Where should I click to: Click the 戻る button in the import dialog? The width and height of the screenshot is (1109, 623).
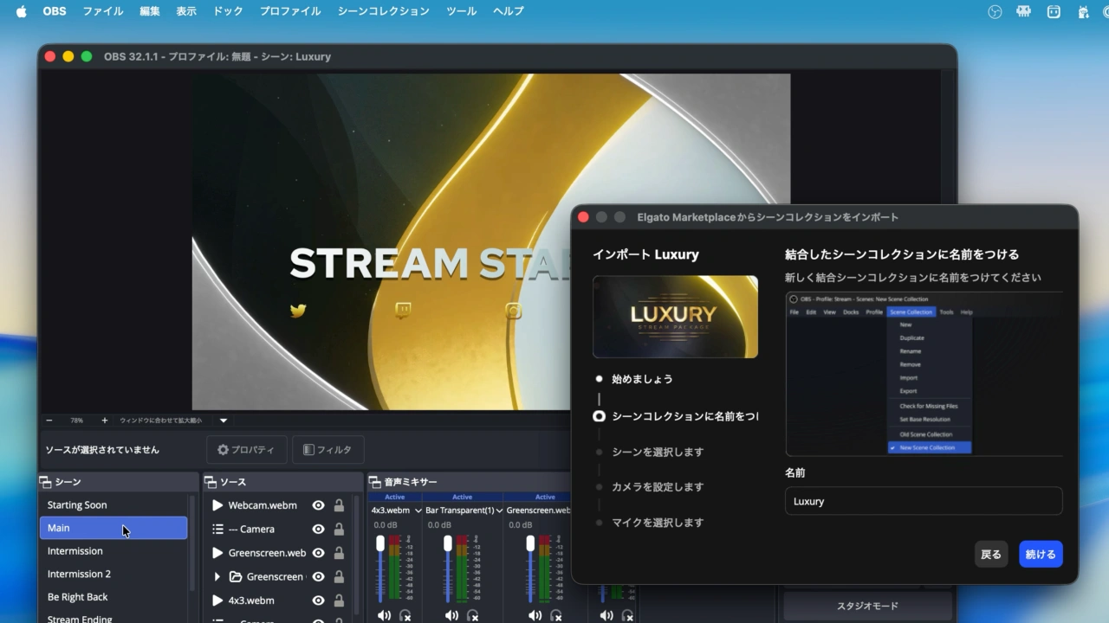(990, 554)
